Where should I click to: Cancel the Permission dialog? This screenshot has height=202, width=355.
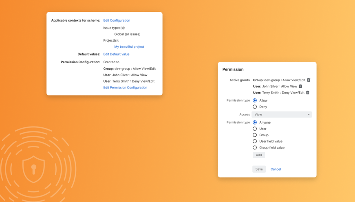pyautogui.click(x=276, y=169)
